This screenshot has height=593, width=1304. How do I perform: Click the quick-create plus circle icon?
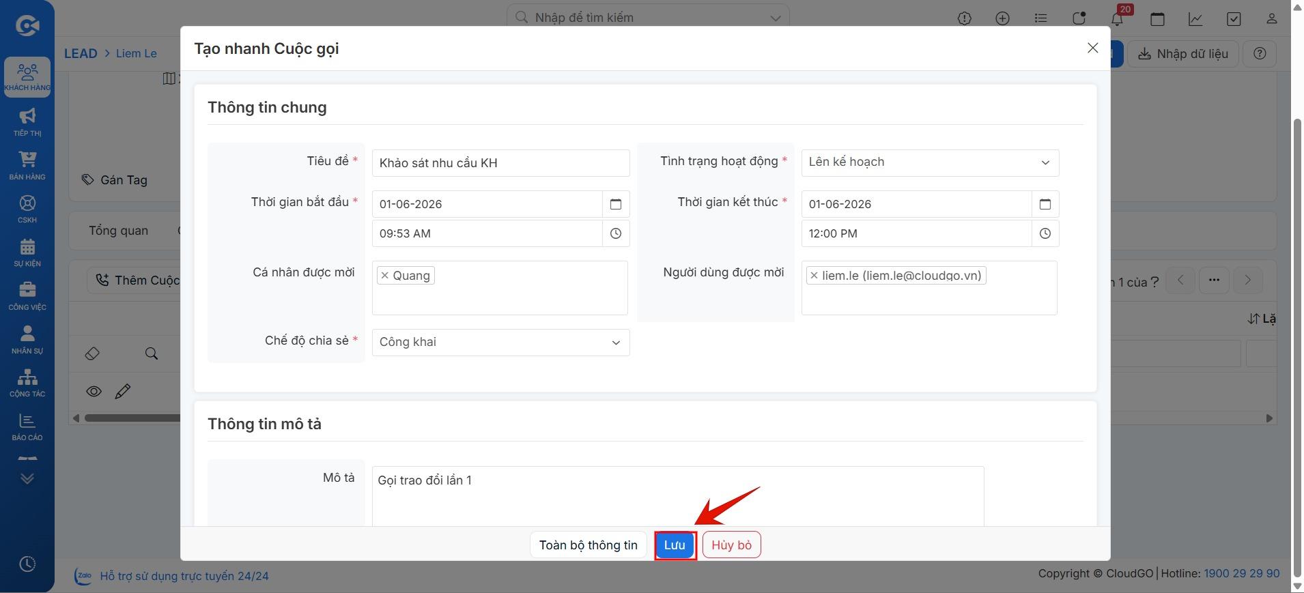tap(1002, 18)
